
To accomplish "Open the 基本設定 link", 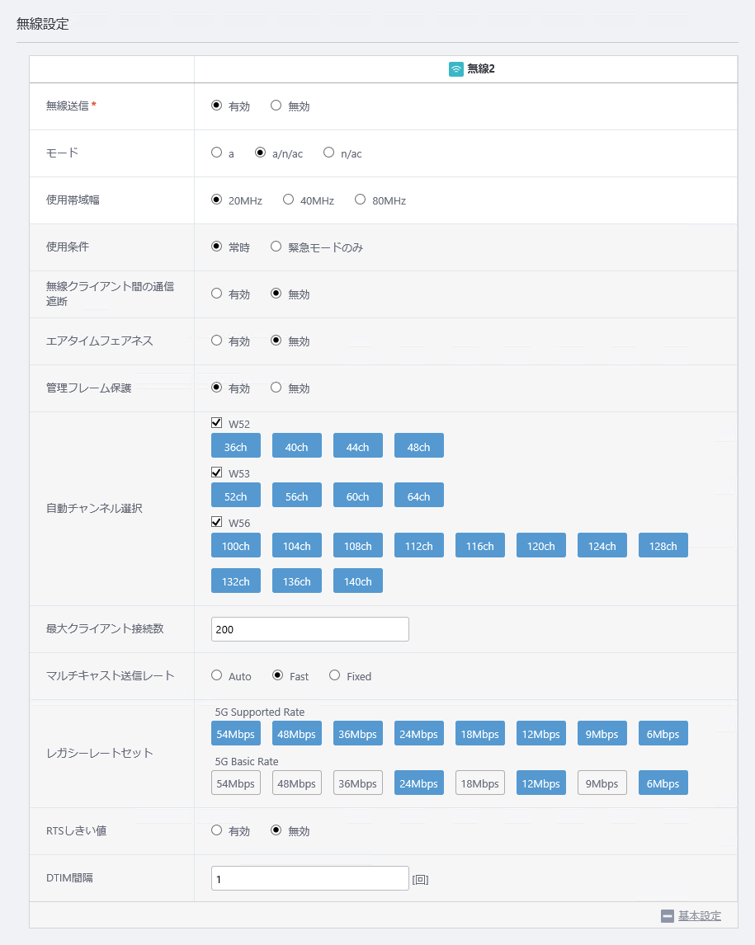I will [x=700, y=916].
